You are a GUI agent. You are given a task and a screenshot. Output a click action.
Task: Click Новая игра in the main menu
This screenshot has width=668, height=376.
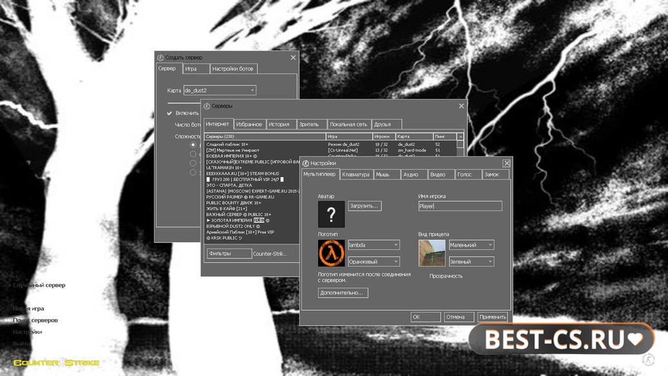pyautogui.click(x=28, y=309)
